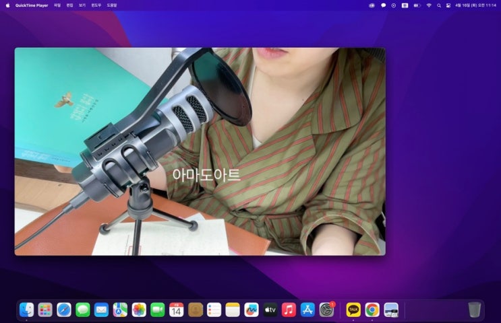Open the 윈도우 (Window) menu
501x323 pixels.
pos(96,5)
